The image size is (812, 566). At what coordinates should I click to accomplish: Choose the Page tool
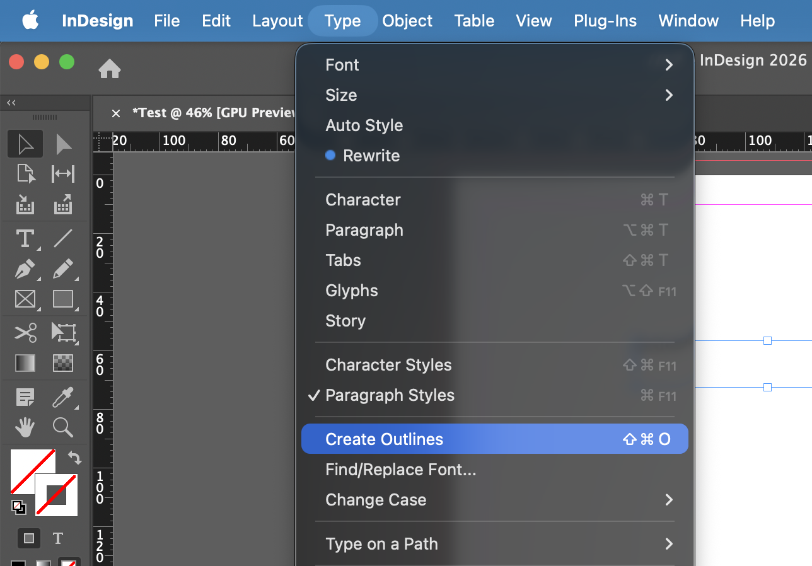pyautogui.click(x=25, y=173)
